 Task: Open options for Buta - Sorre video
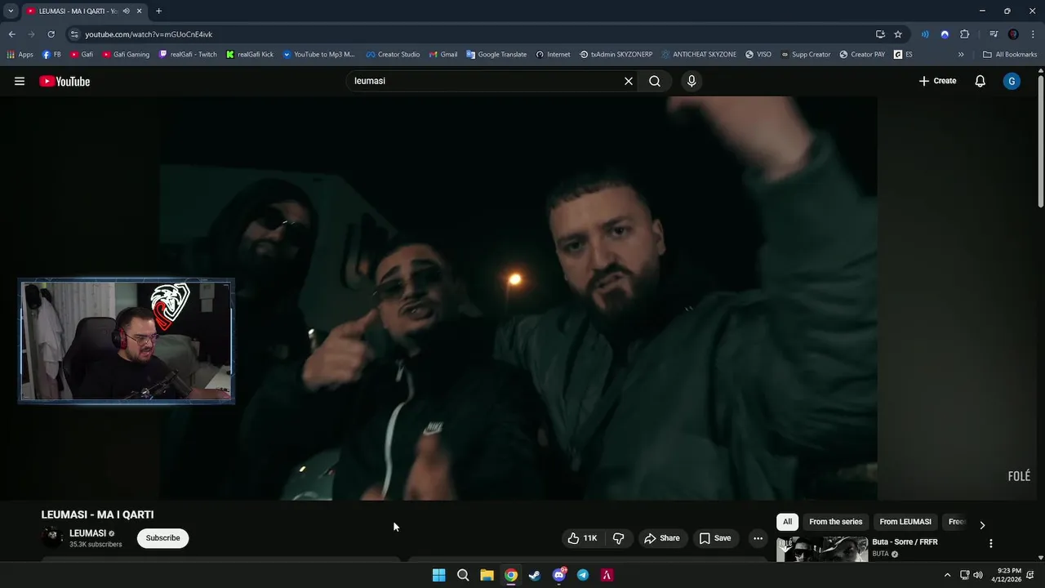point(991,543)
